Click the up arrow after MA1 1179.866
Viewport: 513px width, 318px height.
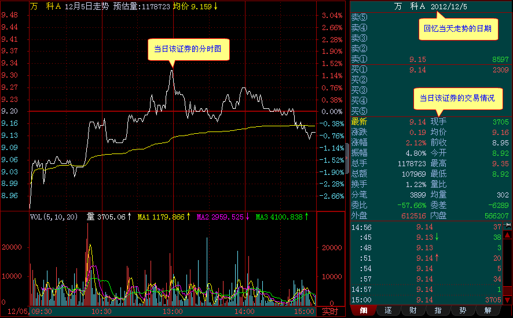[188, 217]
